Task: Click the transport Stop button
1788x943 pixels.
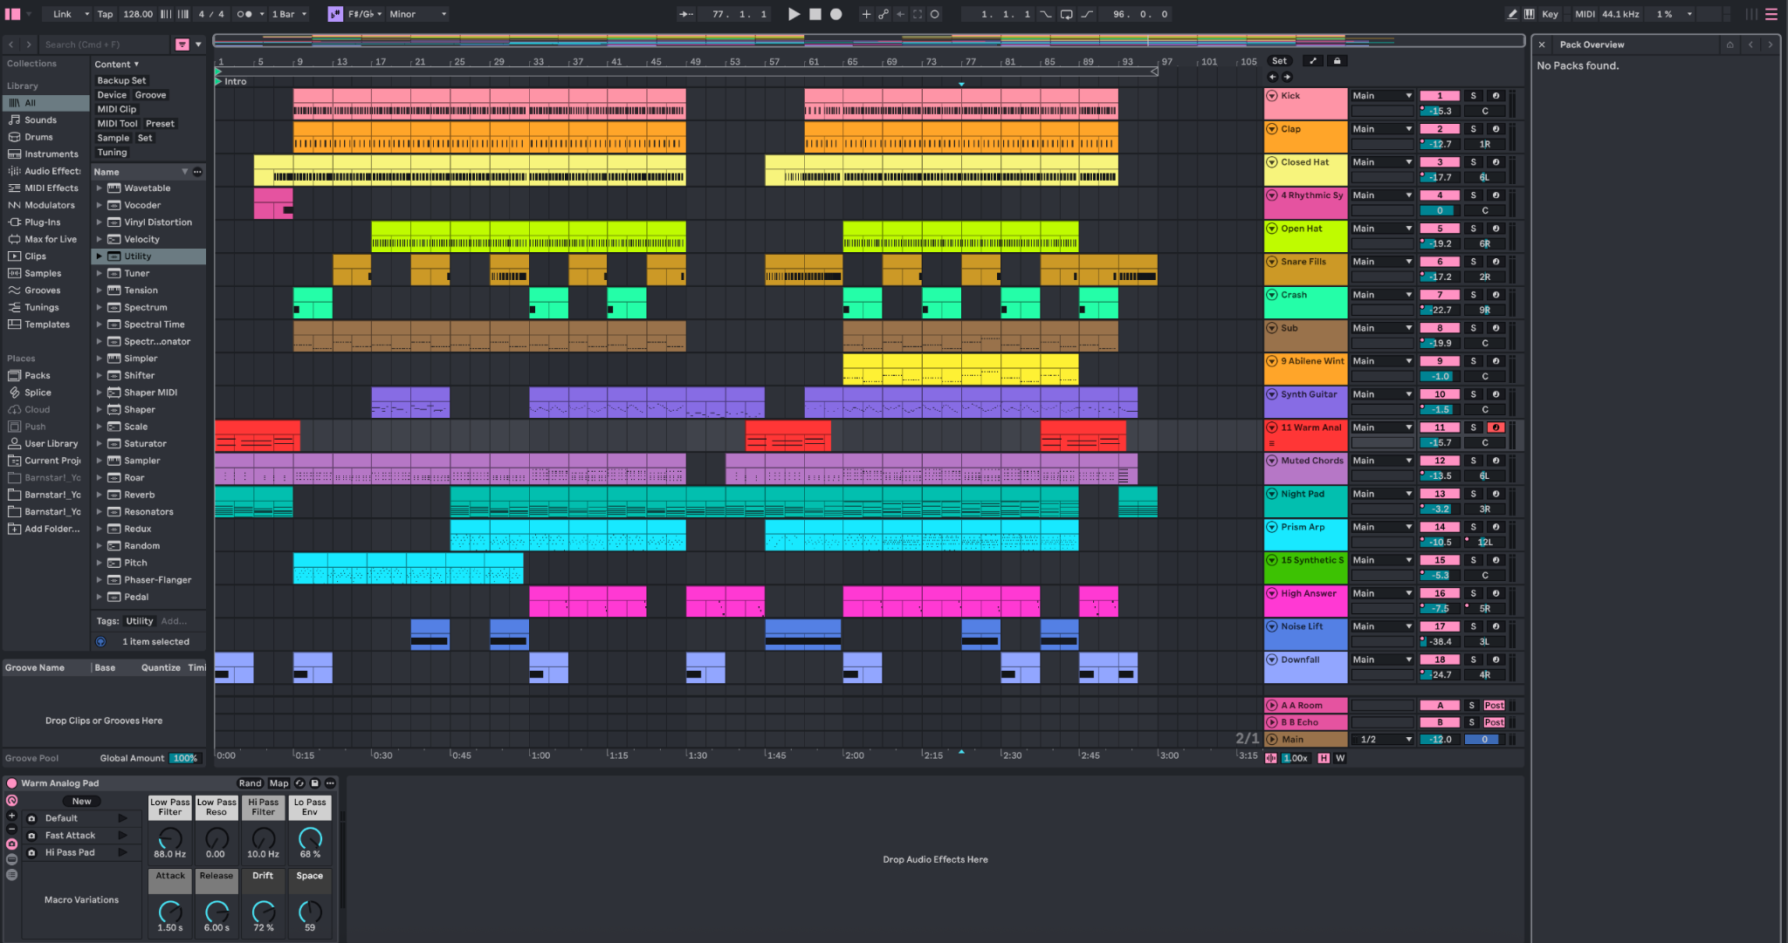Action: point(815,14)
